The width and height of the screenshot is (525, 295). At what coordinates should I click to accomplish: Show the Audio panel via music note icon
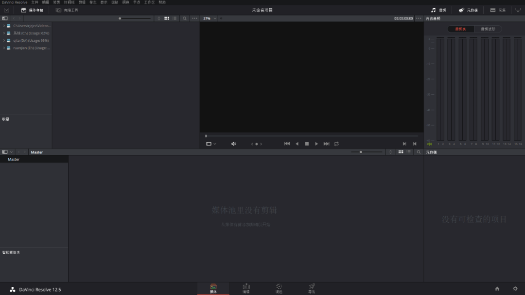(x=438, y=10)
